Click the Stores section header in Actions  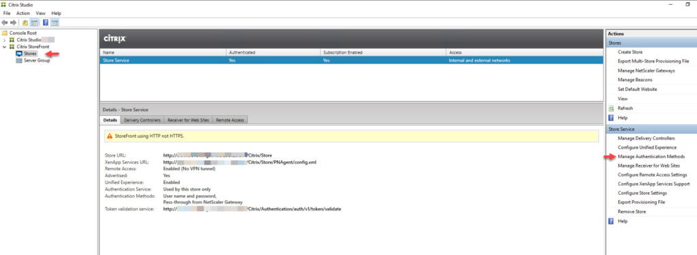click(651, 43)
